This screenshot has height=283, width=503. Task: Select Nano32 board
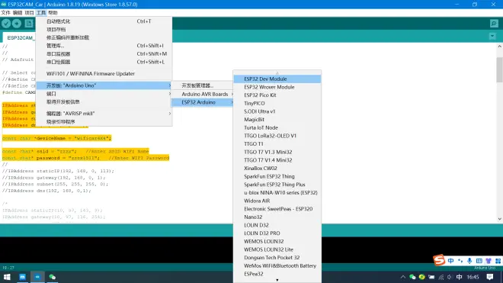[277, 217]
